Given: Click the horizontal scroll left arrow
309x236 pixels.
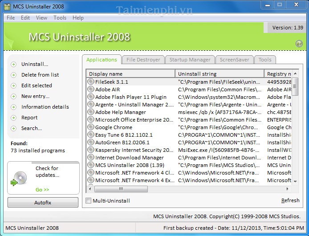Looking at the screenshot, I should 90,189.
